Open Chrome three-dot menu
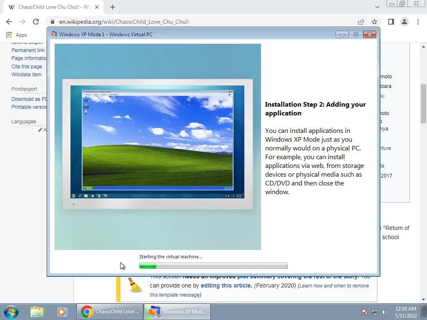 pyautogui.click(x=418, y=22)
